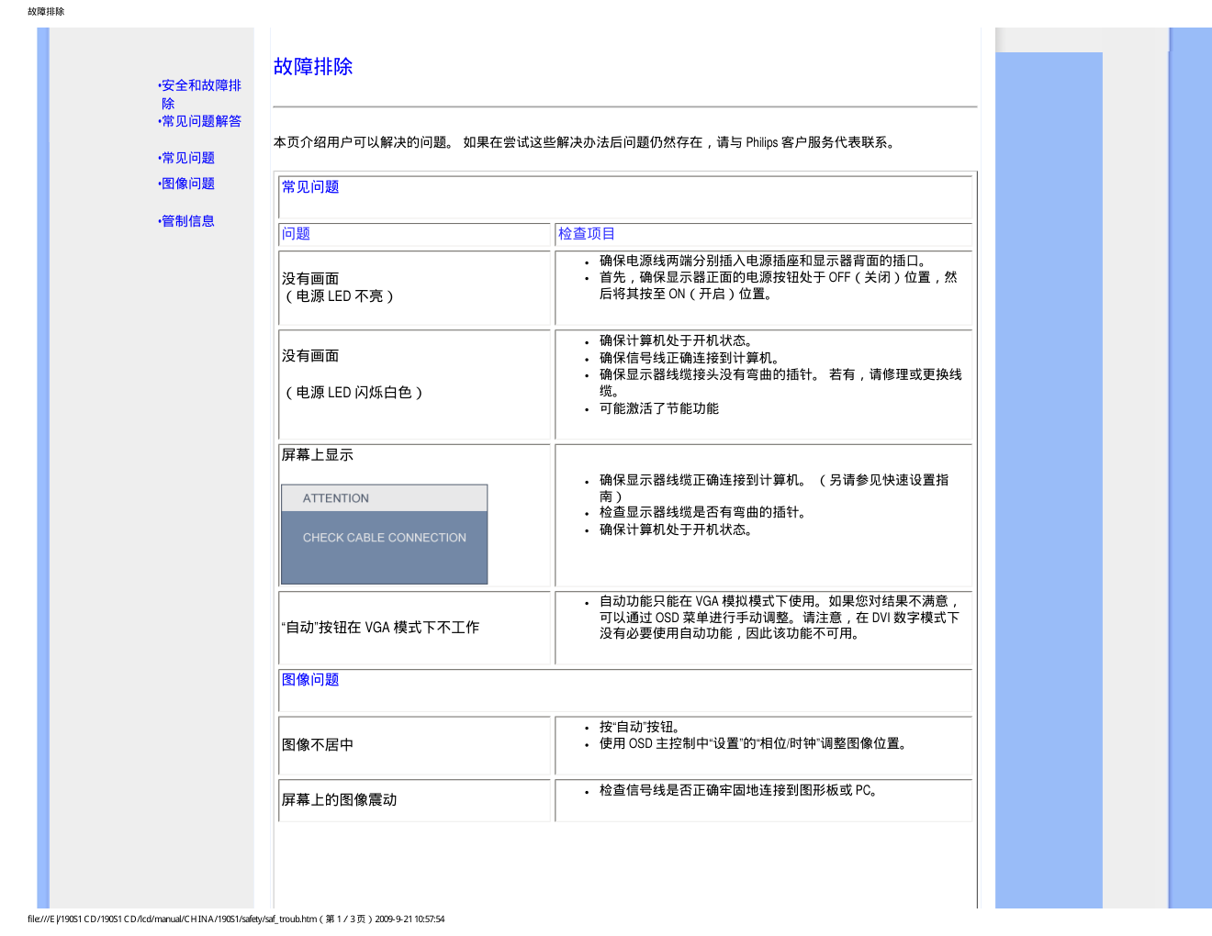
Task: Jump to 常见问题 via the sidebar link
Action: tap(188, 158)
